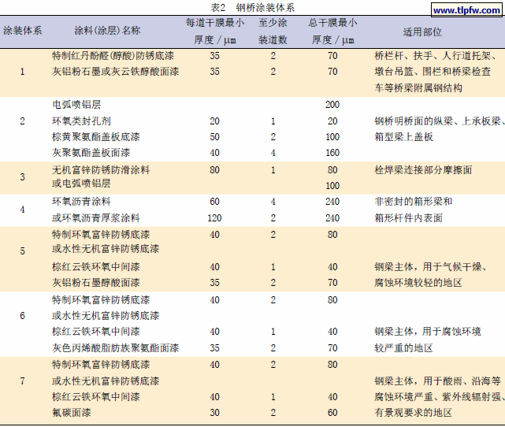The height and width of the screenshot is (427, 505).
Task: Click 箱型梁上盖板 text
Action: [403, 137]
